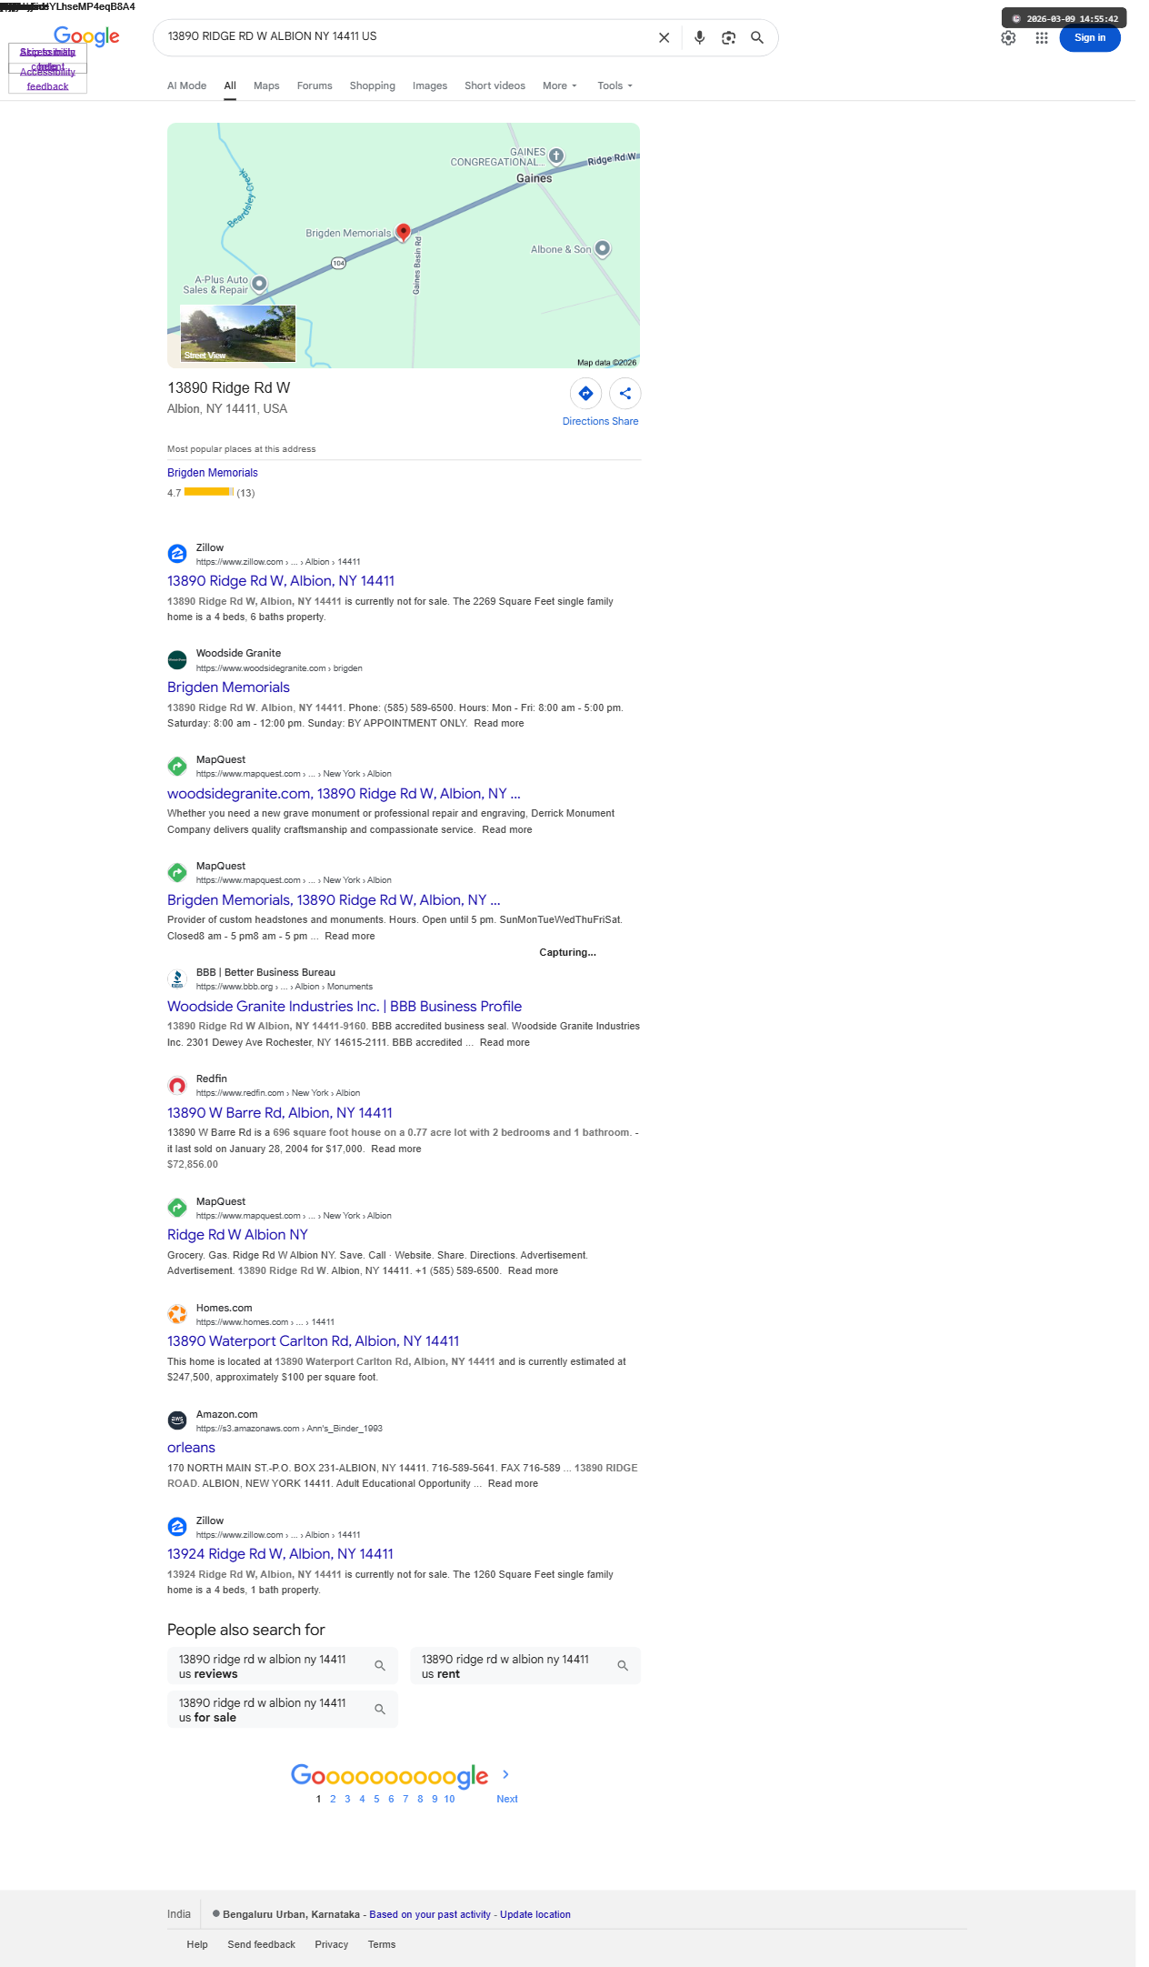Screen dimensions: 1149x1967
Task: Select Albone & Son map marker
Action: click(x=603, y=248)
